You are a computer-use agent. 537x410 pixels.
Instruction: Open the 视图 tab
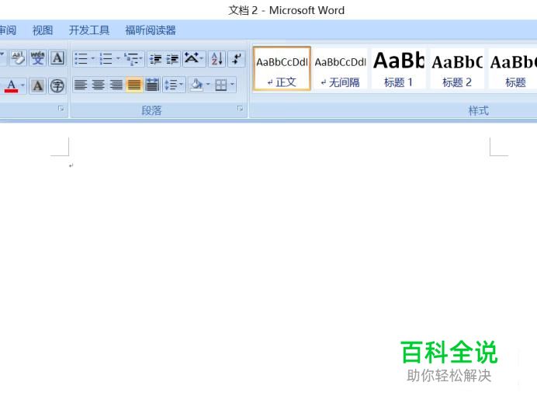(x=43, y=30)
